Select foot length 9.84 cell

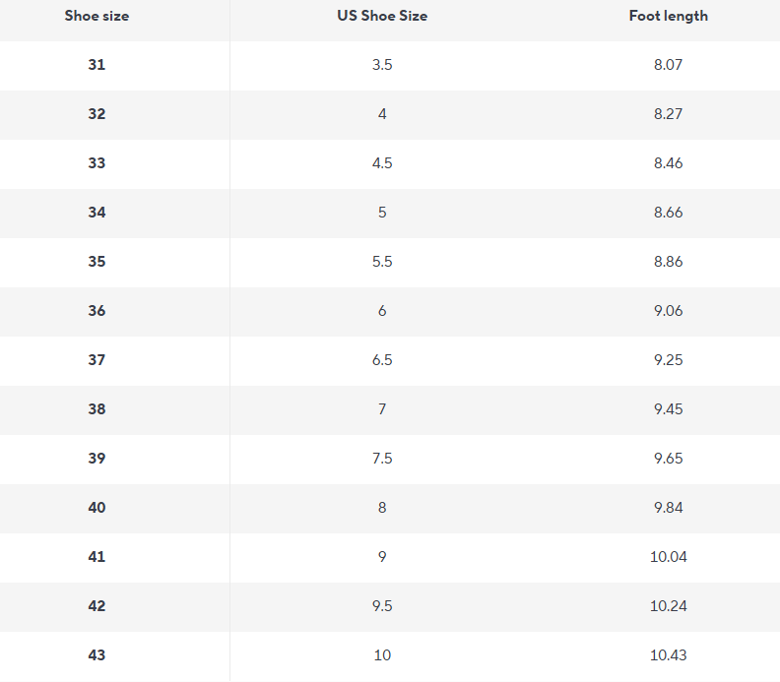tap(668, 508)
